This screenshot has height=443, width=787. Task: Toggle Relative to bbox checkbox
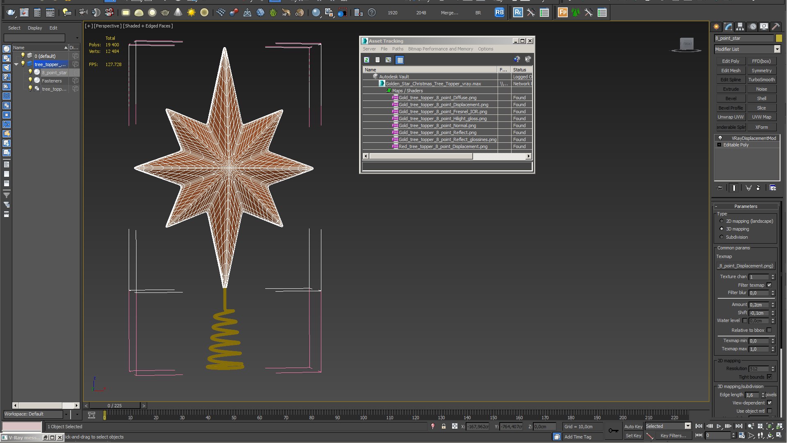pyautogui.click(x=769, y=330)
